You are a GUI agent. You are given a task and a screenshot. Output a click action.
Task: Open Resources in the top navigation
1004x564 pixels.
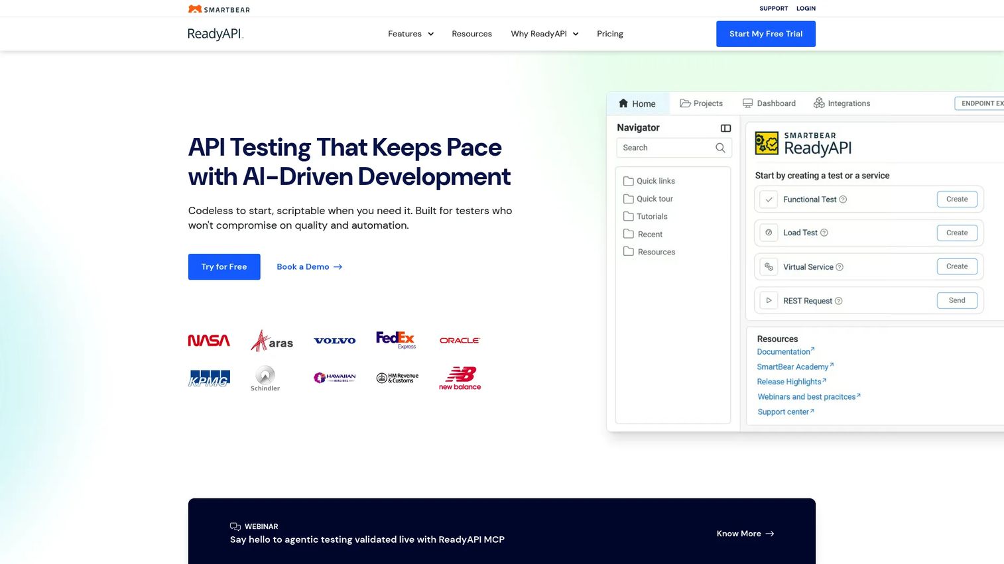click(x=471, y=34)
